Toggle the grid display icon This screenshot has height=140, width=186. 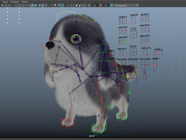[2, 5]
